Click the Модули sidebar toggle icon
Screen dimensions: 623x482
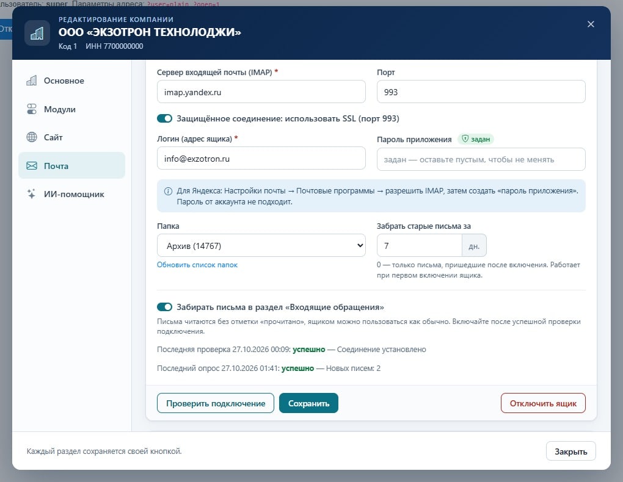pyautogui.click(x=31, y=109)
